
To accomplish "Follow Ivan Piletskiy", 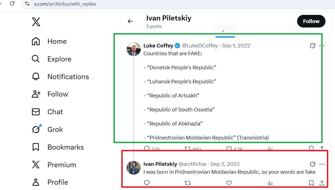I will [311, 21].
